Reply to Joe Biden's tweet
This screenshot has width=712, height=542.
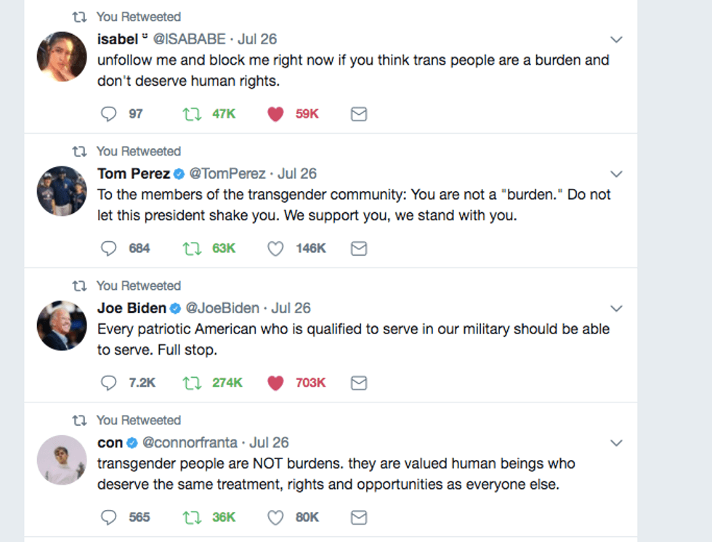coord(109,383)
